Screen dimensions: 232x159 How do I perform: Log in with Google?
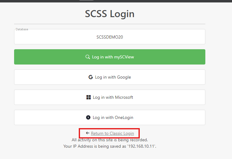click(110, 77)
